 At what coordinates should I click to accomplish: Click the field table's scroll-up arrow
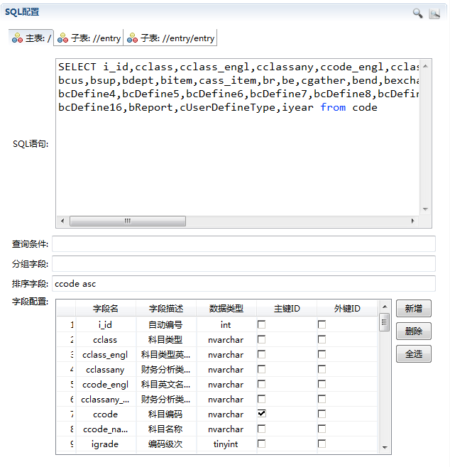pos(385,307)
